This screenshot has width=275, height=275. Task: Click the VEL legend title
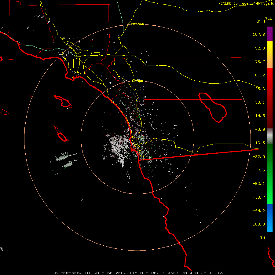[x=268, y=18]
